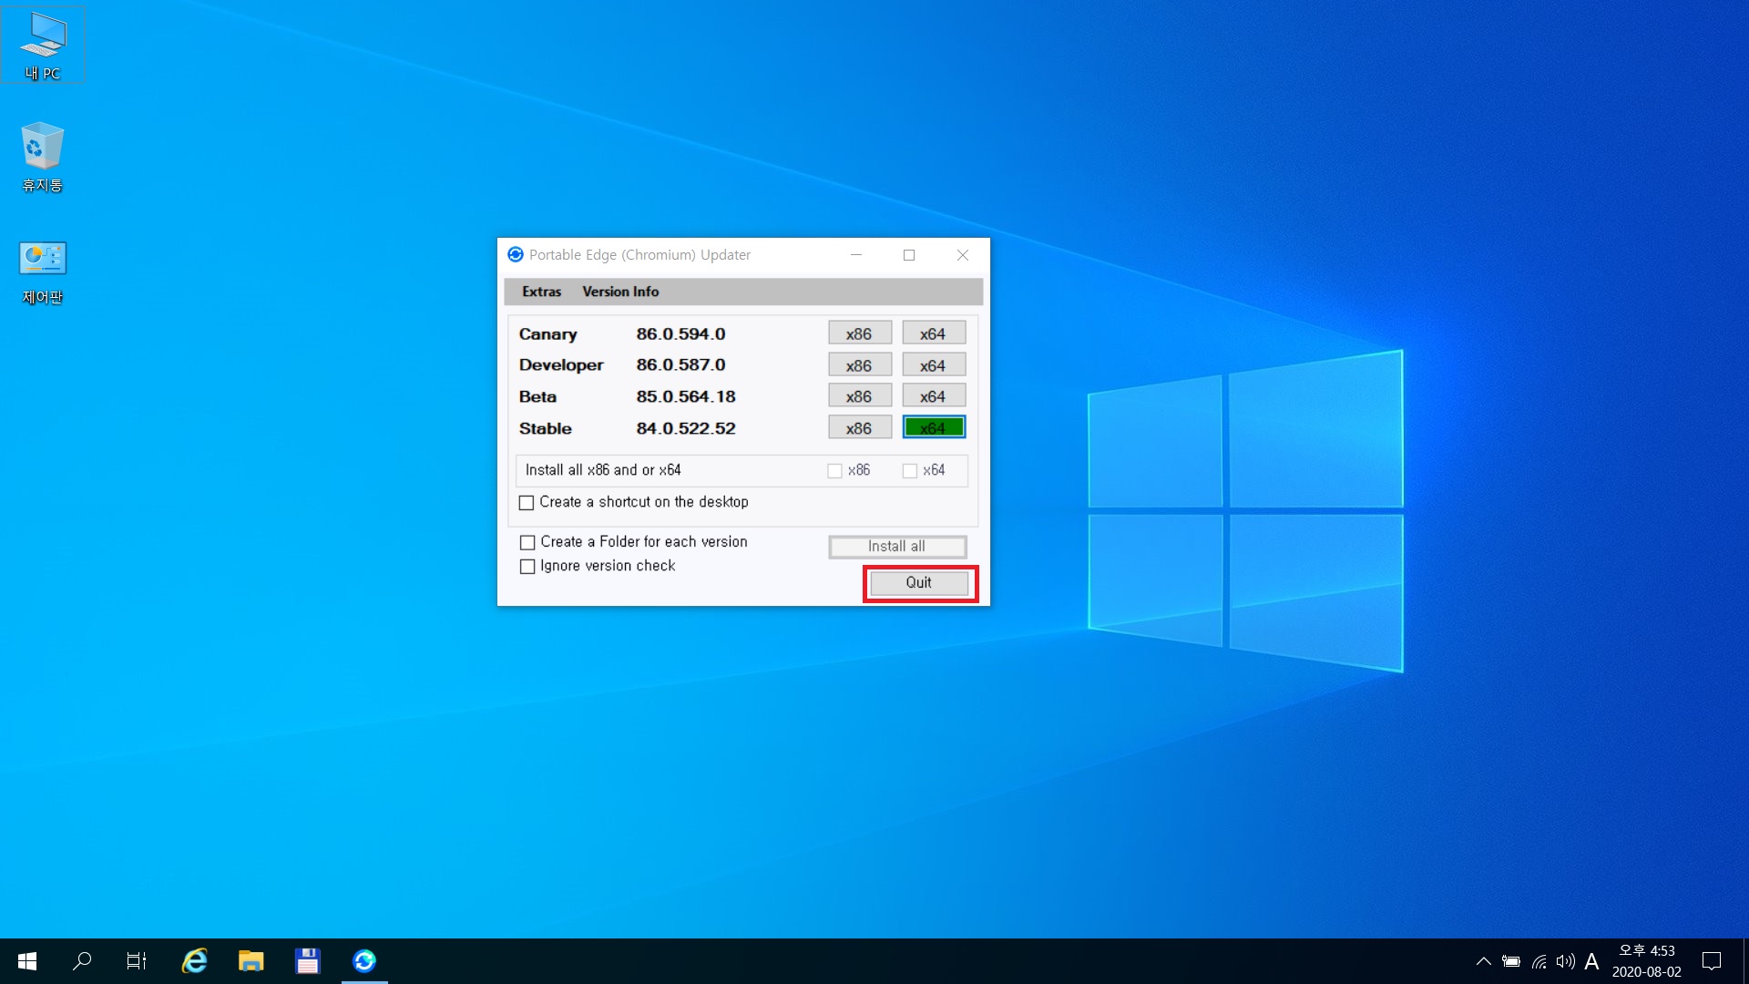Show hidden system tray icons

pos(1483,961)
